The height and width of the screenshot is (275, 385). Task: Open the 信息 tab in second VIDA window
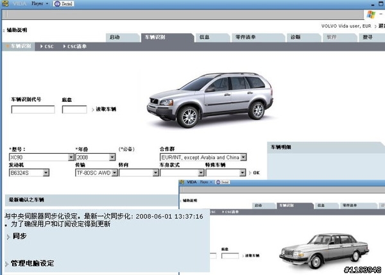tap(326, 206)
